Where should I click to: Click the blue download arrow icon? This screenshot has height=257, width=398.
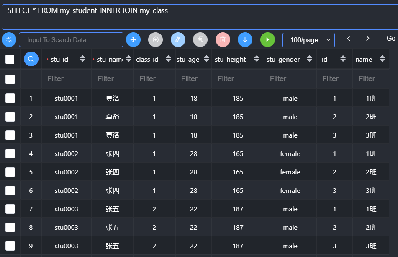click(245, 40)
